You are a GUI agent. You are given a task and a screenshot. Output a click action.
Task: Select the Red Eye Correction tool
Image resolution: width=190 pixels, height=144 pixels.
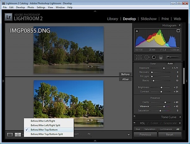154,57
